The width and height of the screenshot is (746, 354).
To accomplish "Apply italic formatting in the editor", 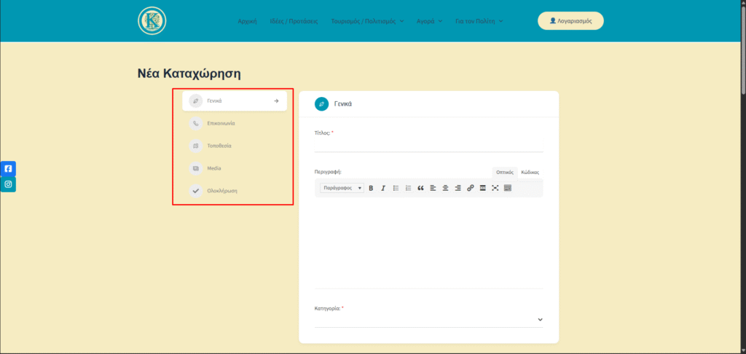I will 383,188.
